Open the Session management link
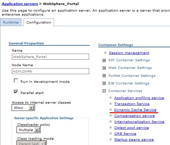The height and width of the screenshot is (145, 170). (129, 53)
